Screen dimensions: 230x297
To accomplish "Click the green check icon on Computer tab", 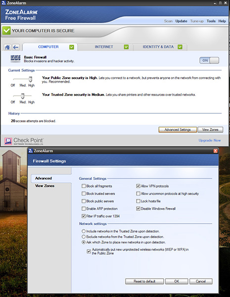I will pyautogui.click(x=72, y=47).
